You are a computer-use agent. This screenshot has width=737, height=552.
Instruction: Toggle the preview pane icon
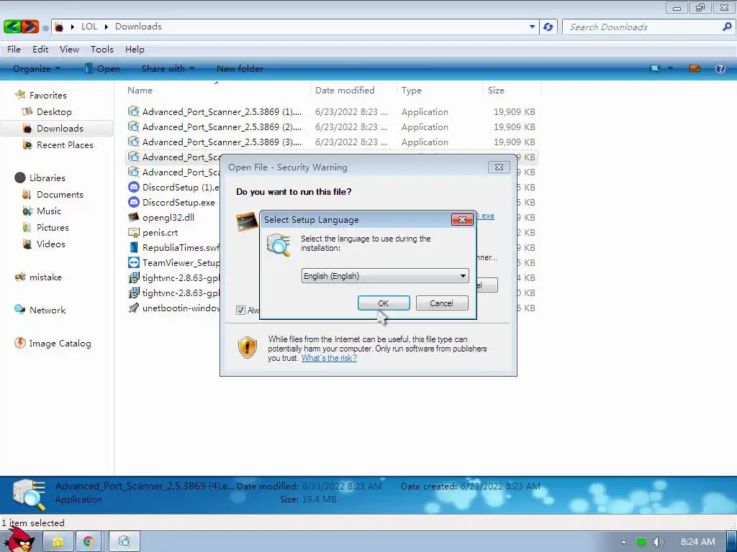click(695, 68)
